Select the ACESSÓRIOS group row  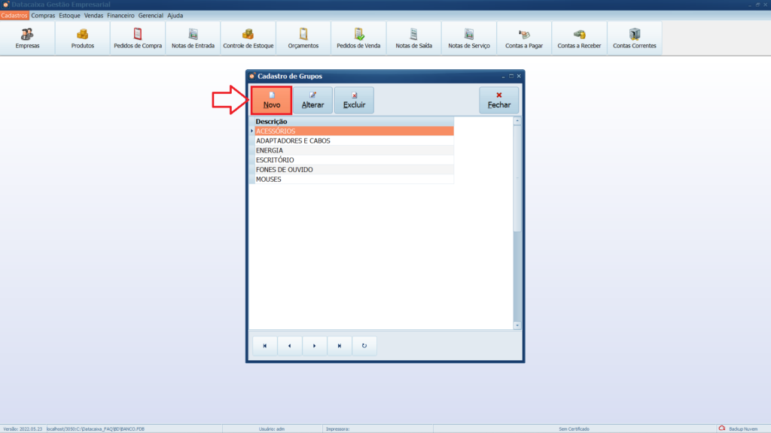click(354, 131)
